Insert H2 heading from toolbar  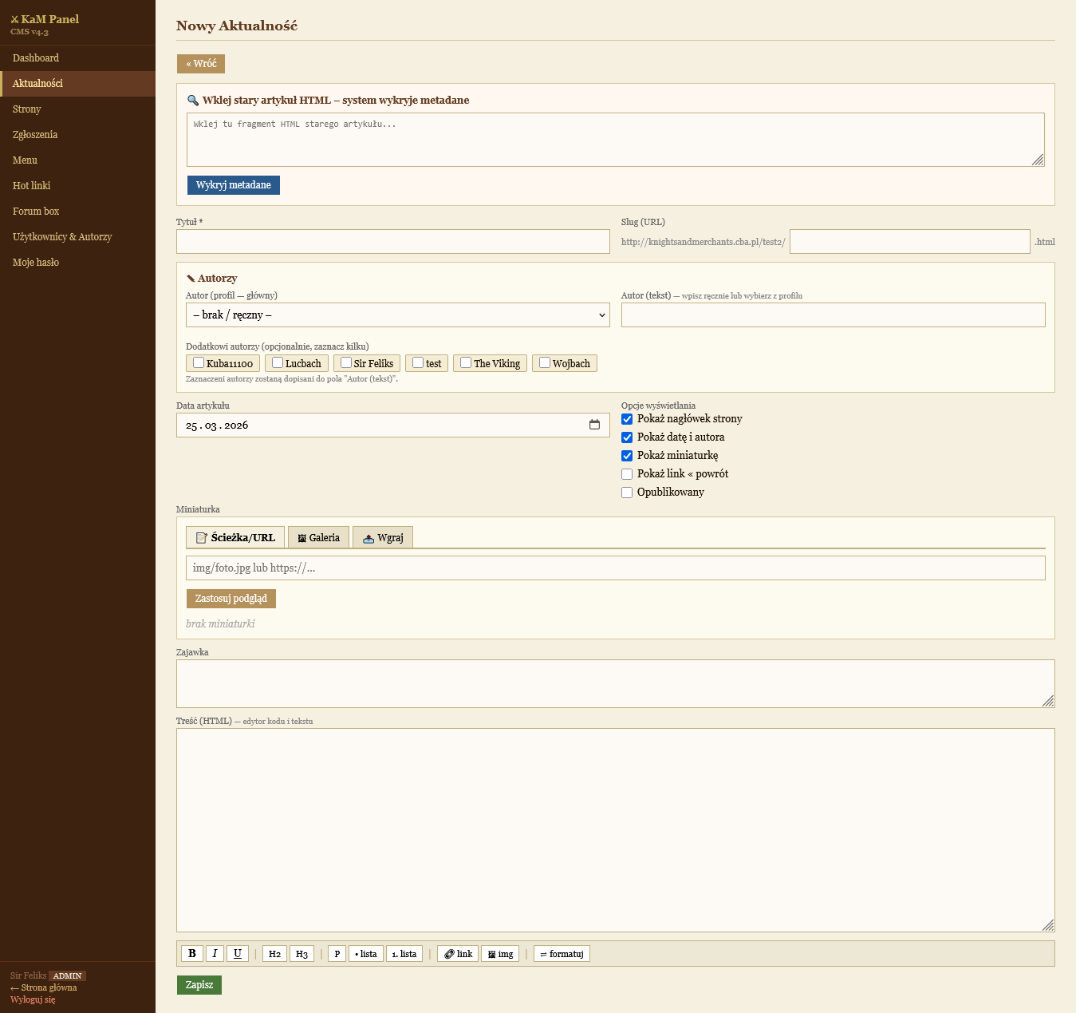click(274, 954)
